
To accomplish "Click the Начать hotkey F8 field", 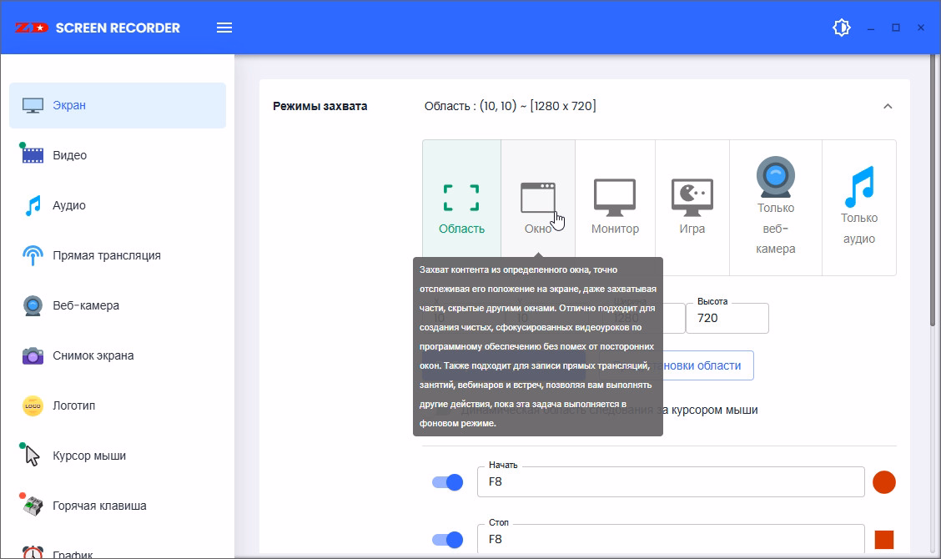I will tap(671, 482).
